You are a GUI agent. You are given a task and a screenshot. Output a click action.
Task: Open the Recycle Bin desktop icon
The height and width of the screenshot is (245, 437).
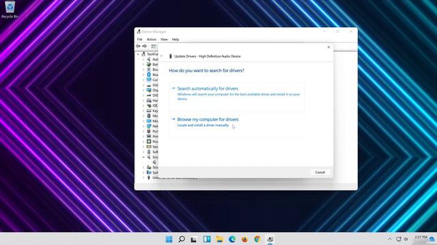click(10, 10)
